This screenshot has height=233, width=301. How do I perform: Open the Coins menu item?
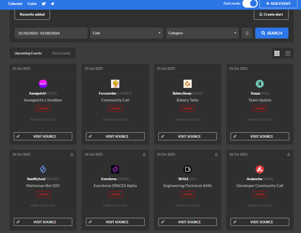pos(32,4)
